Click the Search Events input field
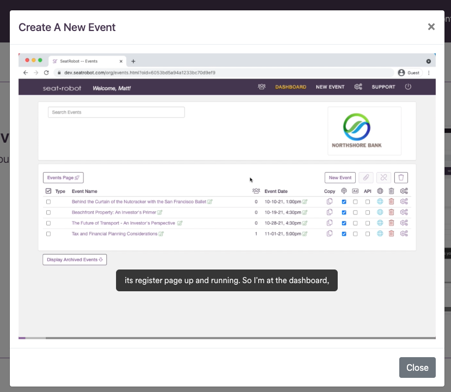 116,112
